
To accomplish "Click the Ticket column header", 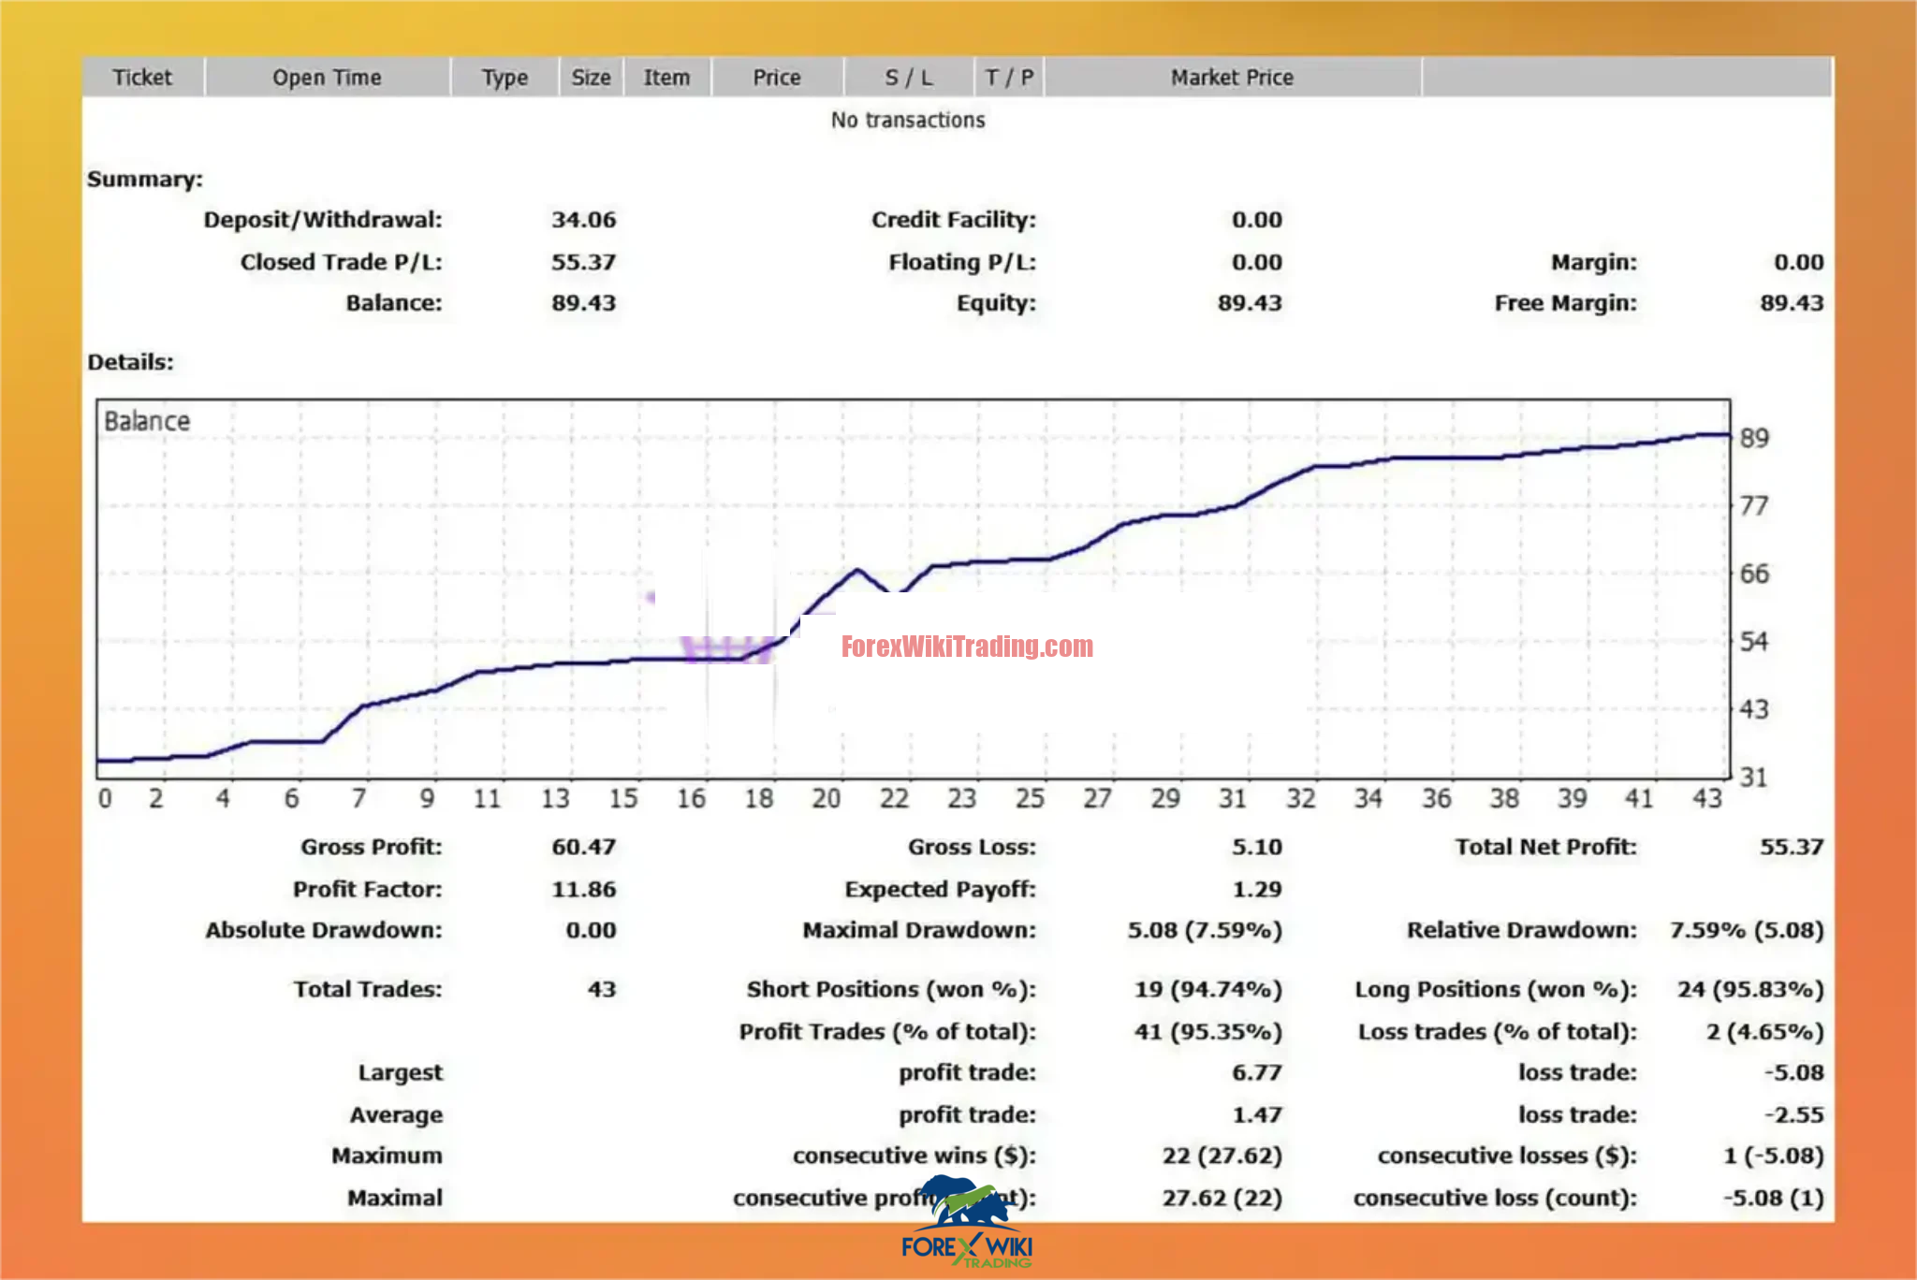I will [142, 78].
